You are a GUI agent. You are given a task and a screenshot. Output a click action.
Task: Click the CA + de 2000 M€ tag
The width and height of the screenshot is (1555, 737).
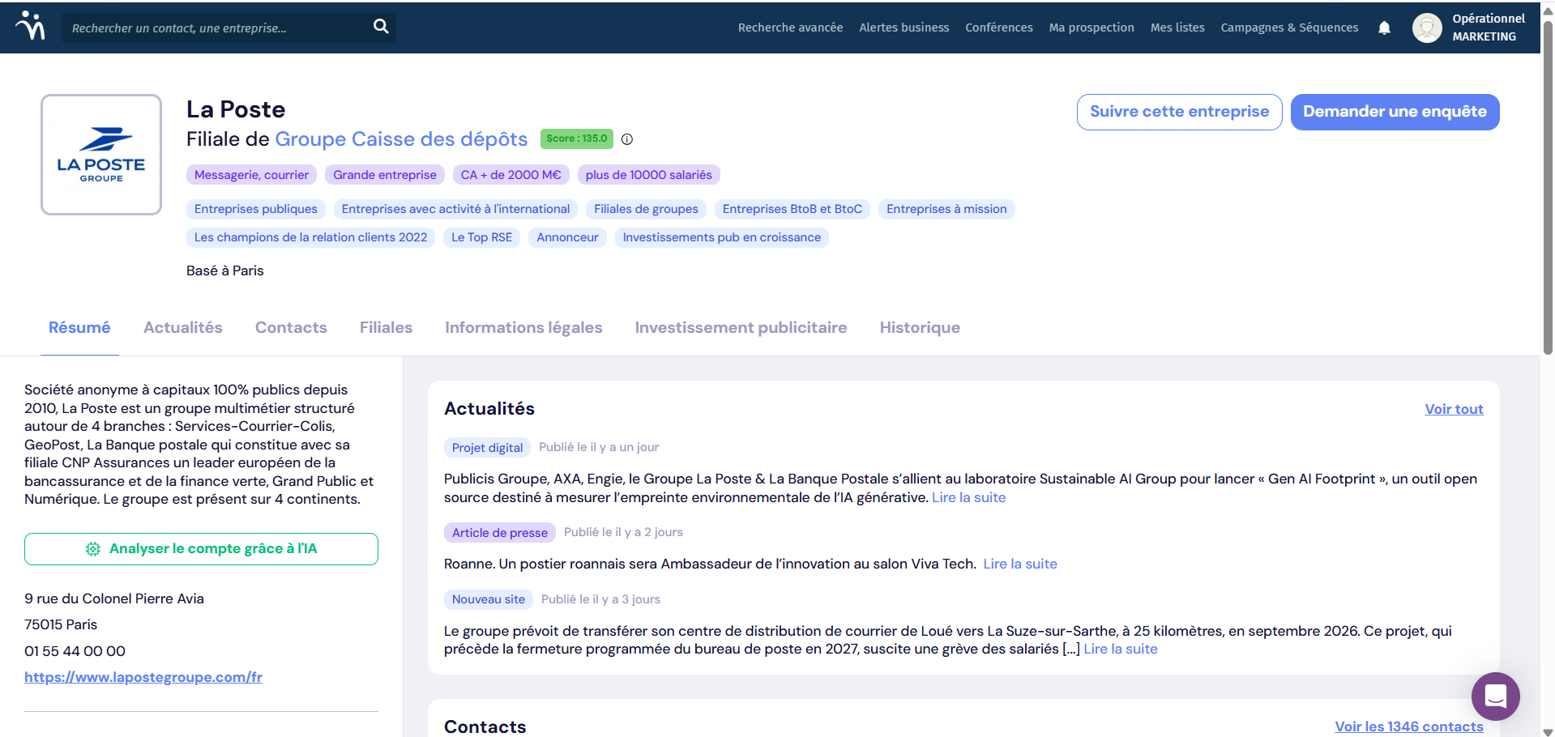pyautogui.click(x=511, y=175)
